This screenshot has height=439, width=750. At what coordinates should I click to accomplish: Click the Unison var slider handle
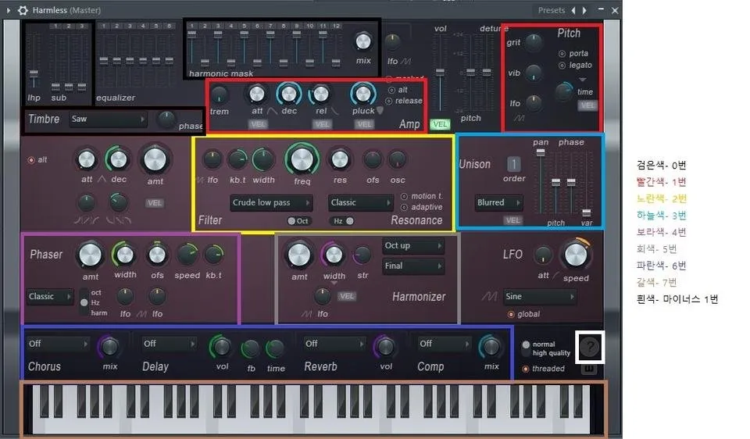tap(587, 212)
